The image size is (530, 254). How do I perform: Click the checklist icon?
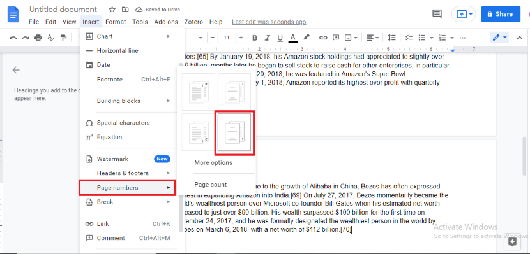409,38
